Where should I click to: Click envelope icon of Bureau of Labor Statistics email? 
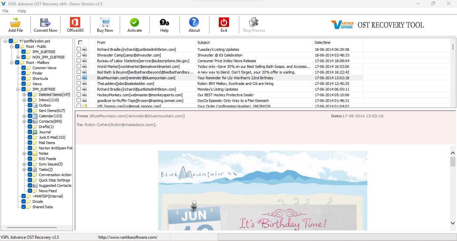[84, 61]
